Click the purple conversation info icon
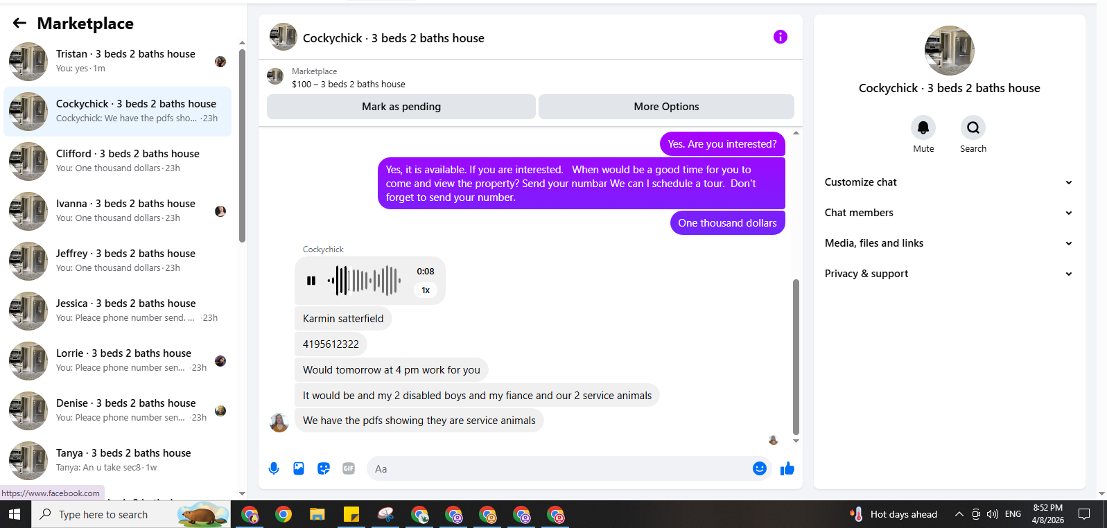This screenshot has width=1107, height=528. pyautogui.click(x=781, y=37)
